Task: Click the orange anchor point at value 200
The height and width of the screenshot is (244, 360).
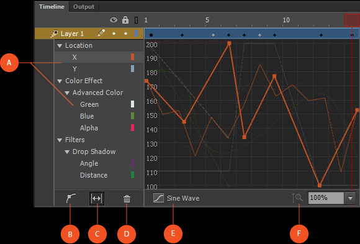Action: pos(229,43)
